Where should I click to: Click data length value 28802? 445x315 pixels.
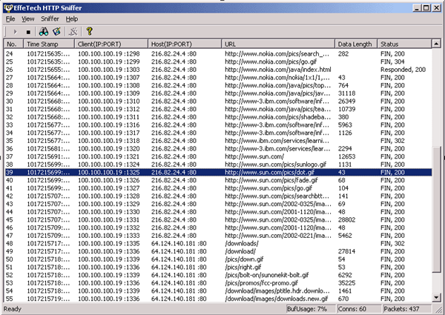(x=347, y=219)
